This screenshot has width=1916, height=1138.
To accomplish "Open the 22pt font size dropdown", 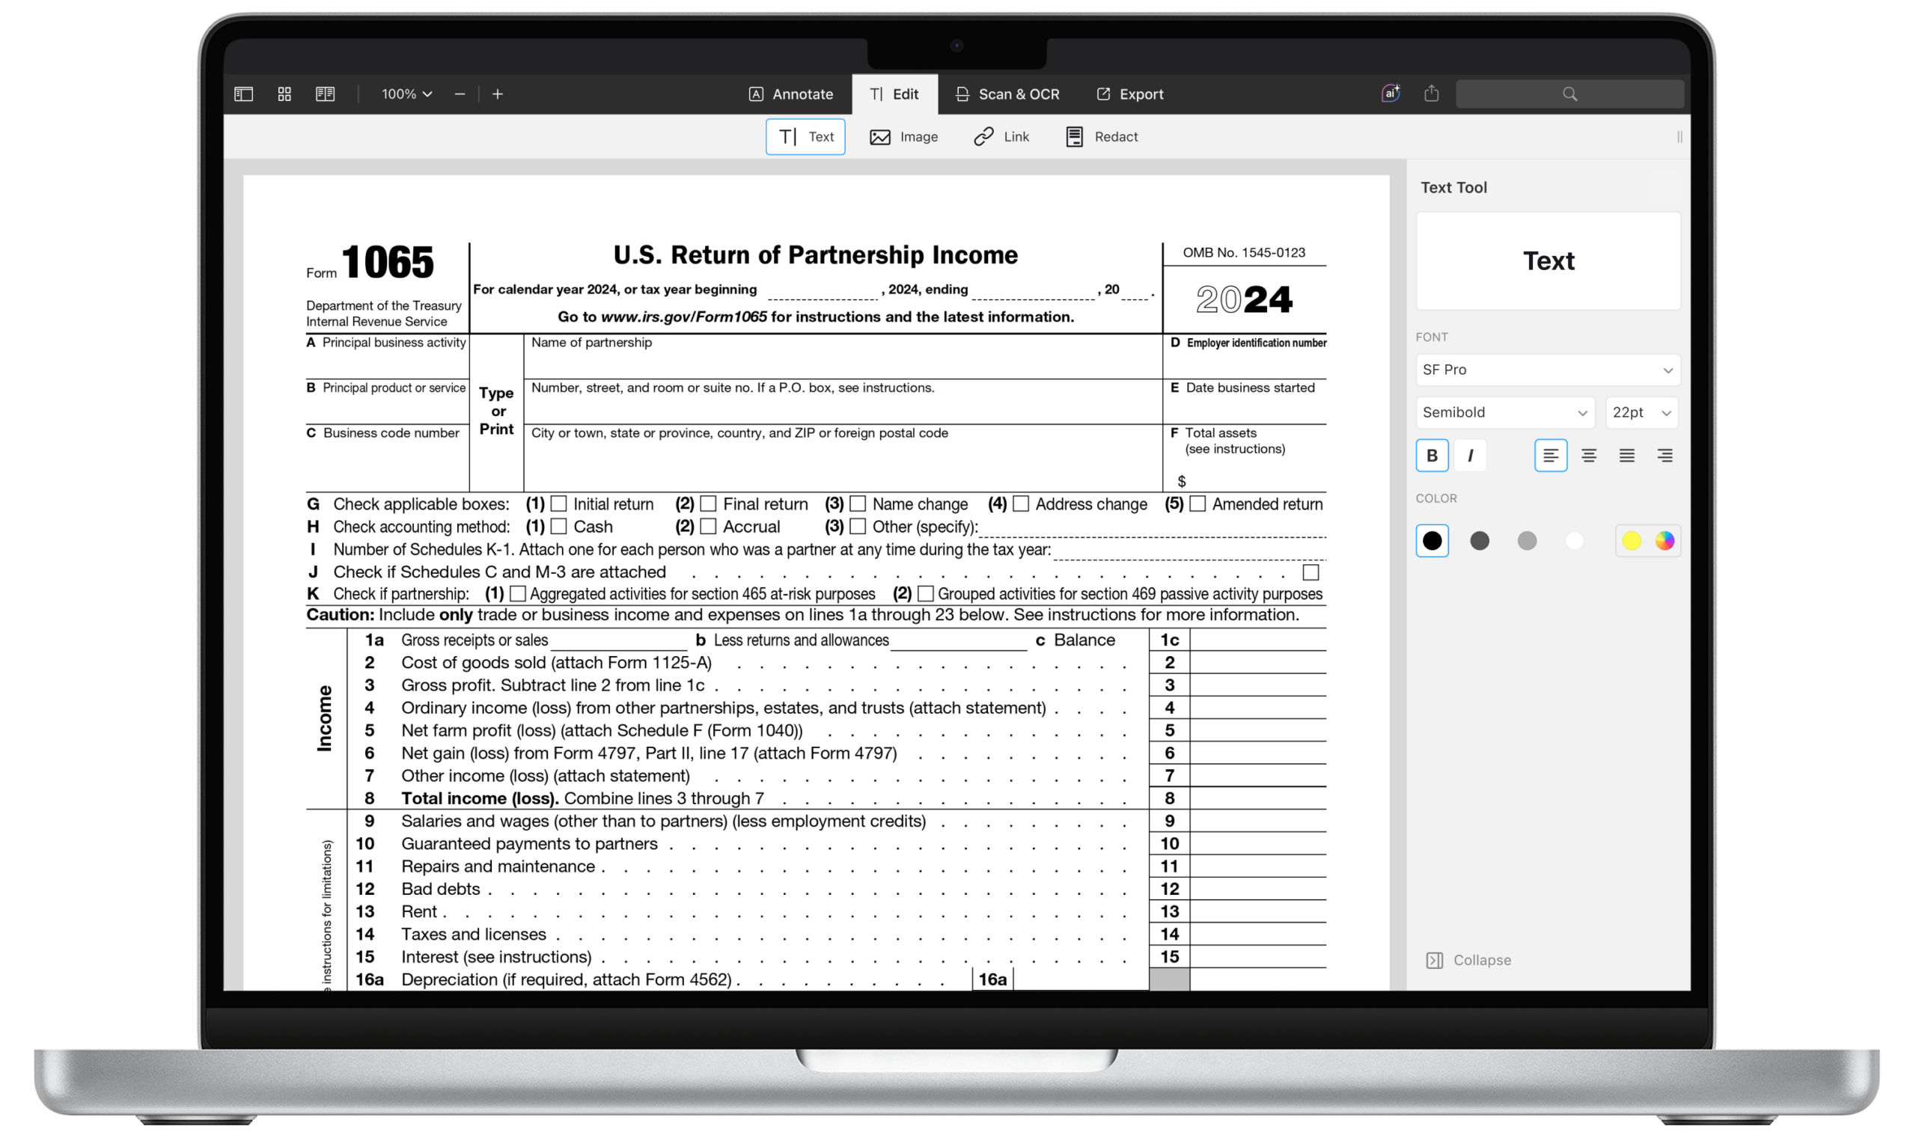I will pyautogui.click(x=1641, y=412).
